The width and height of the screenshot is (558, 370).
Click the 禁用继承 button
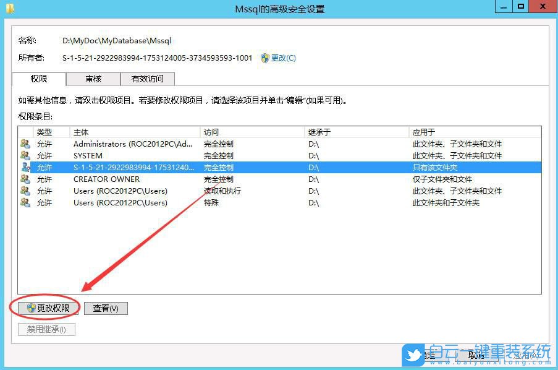[x=46, y=329]
